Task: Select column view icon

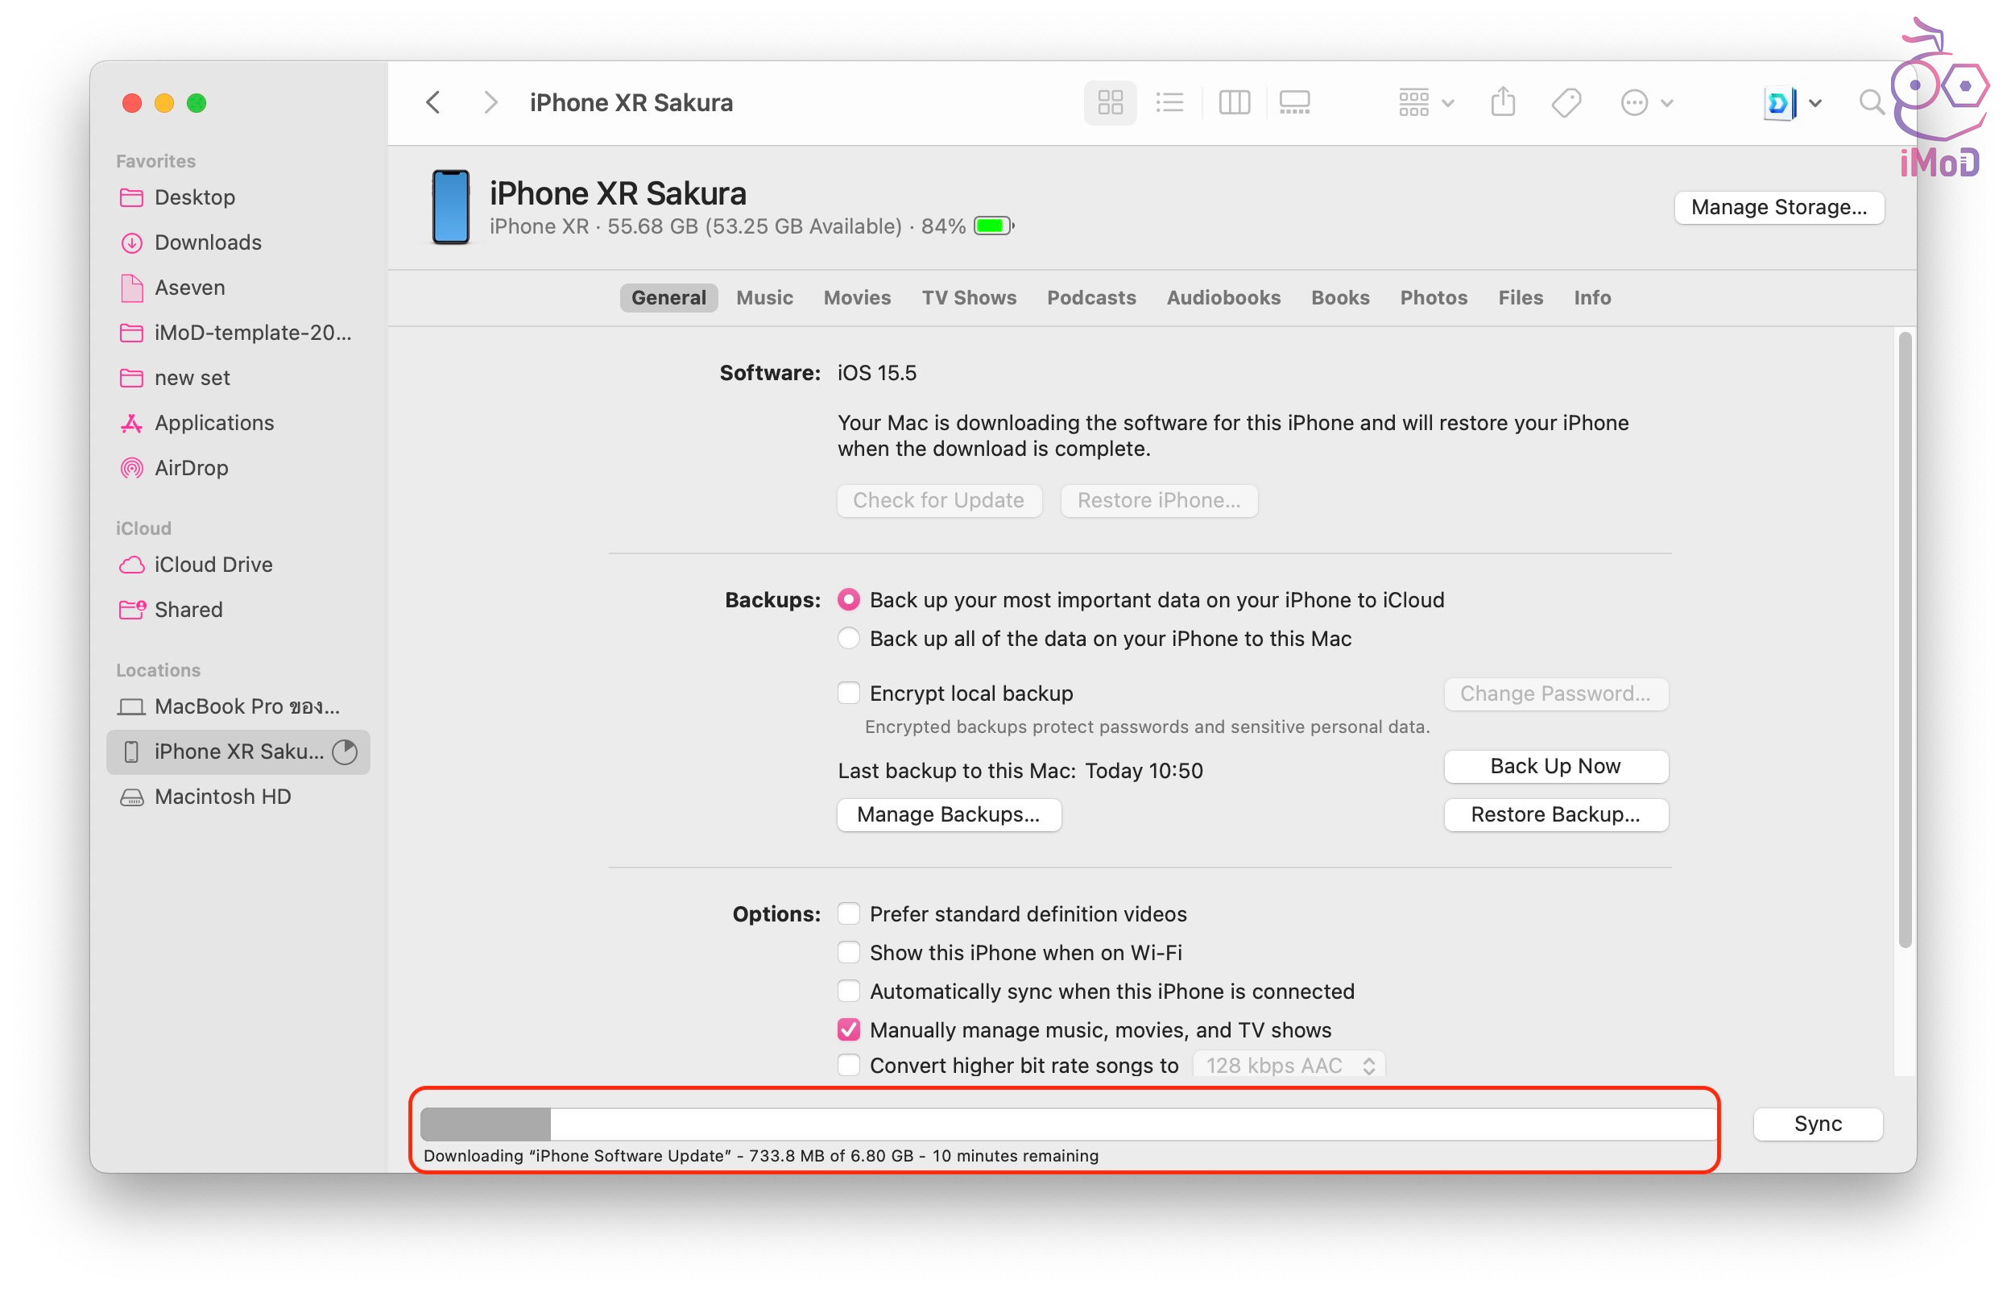Action: 1233,102
